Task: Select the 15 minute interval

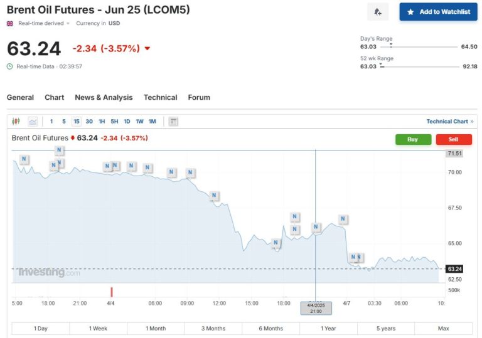Action: [76, 121]
